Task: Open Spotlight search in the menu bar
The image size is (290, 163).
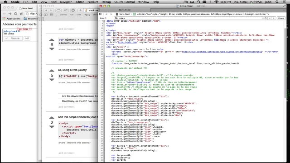Action: tap(277, 2)
